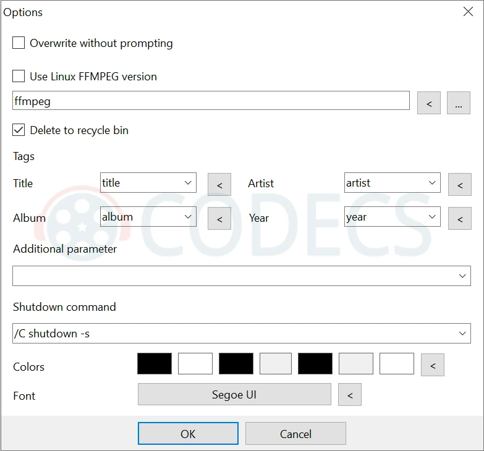Reset the Year tag with its arrow button

point(459,218)
